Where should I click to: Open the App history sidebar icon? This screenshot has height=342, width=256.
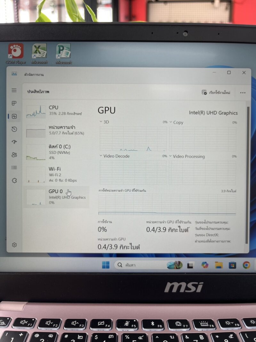click(x=14, y=129)
